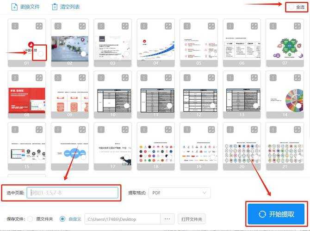Click the ... browse folder button
The width and height of the screenshot is (310, 231).
point(167,219)
